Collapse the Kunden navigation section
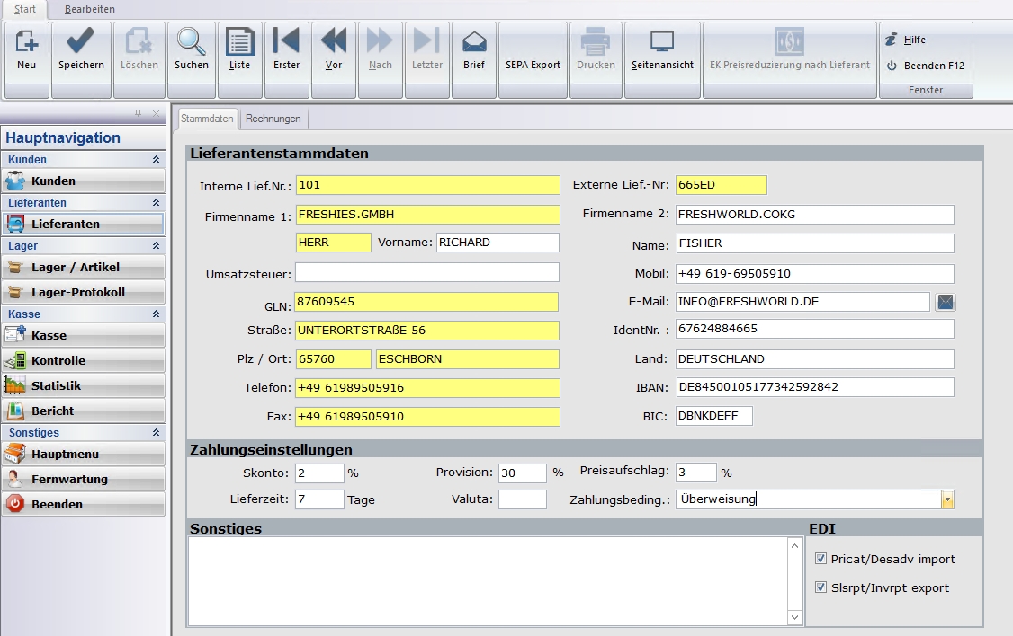 pos(156,160)
